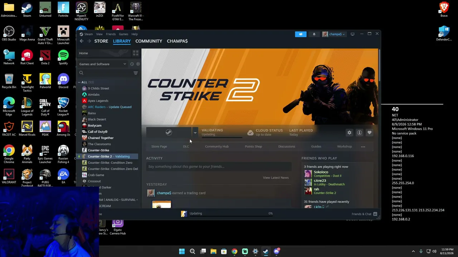
Task: Open the Games and Software filter dropdown
Action: (x=103, y=64)
